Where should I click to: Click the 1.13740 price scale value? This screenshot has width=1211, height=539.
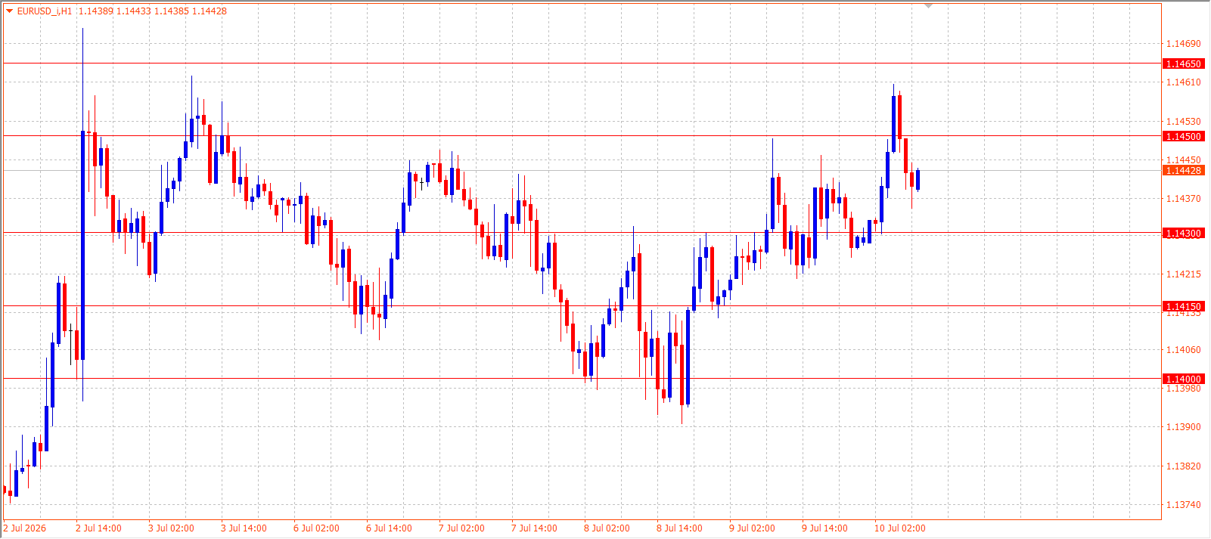[1184, 504]
